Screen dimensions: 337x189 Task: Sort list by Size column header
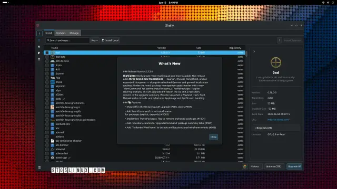point(199,48)
